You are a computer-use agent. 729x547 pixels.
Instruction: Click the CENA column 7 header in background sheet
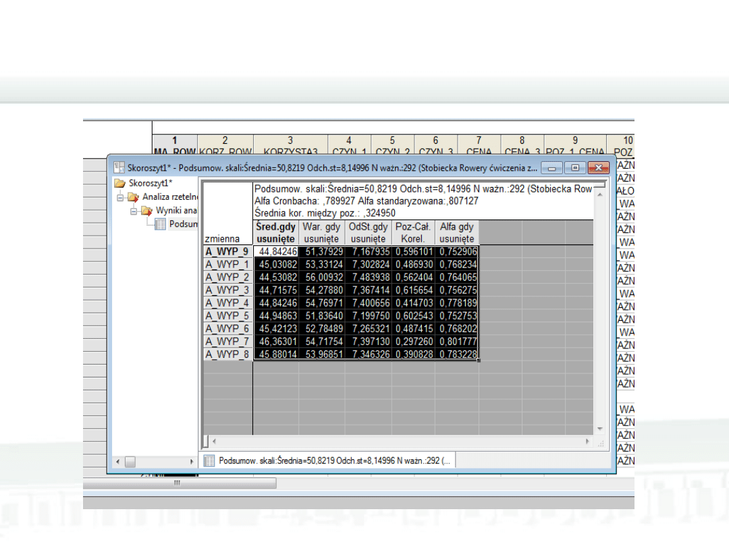(x=479, y=147)
